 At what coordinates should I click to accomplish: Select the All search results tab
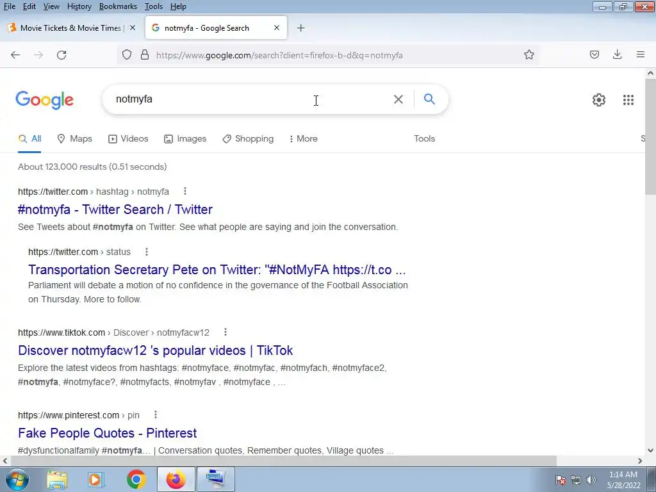click(x=29, y=138)
